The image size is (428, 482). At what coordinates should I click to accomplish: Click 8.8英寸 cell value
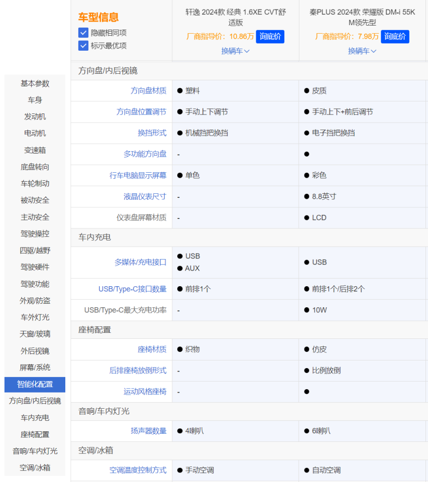click(x=324, y=197)
